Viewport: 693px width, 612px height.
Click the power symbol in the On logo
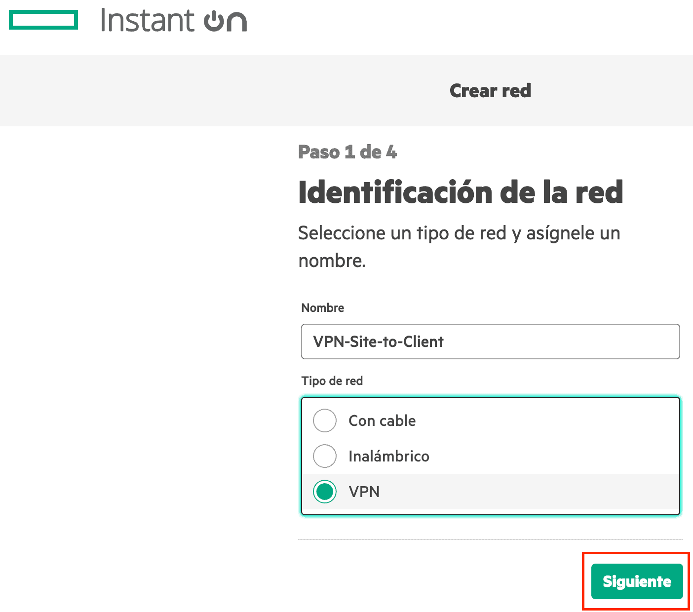214,22
